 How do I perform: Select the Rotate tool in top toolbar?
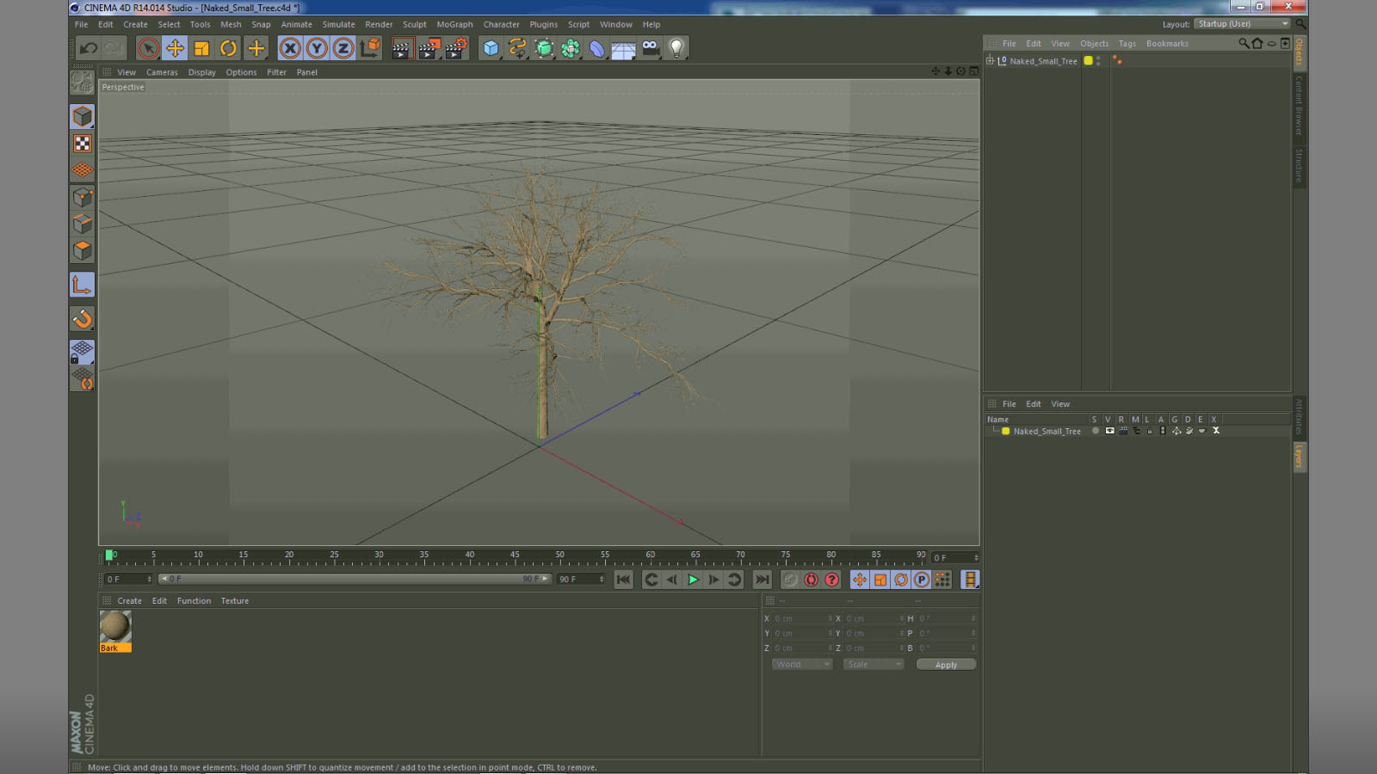(228, 48)
